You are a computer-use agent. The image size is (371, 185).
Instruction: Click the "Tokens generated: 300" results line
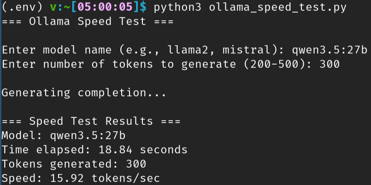(x=74, y=164)
